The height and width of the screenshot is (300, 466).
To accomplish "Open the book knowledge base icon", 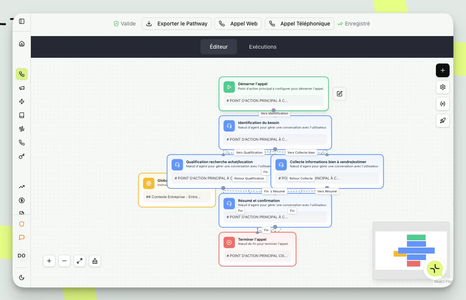I will pos(22,115).
